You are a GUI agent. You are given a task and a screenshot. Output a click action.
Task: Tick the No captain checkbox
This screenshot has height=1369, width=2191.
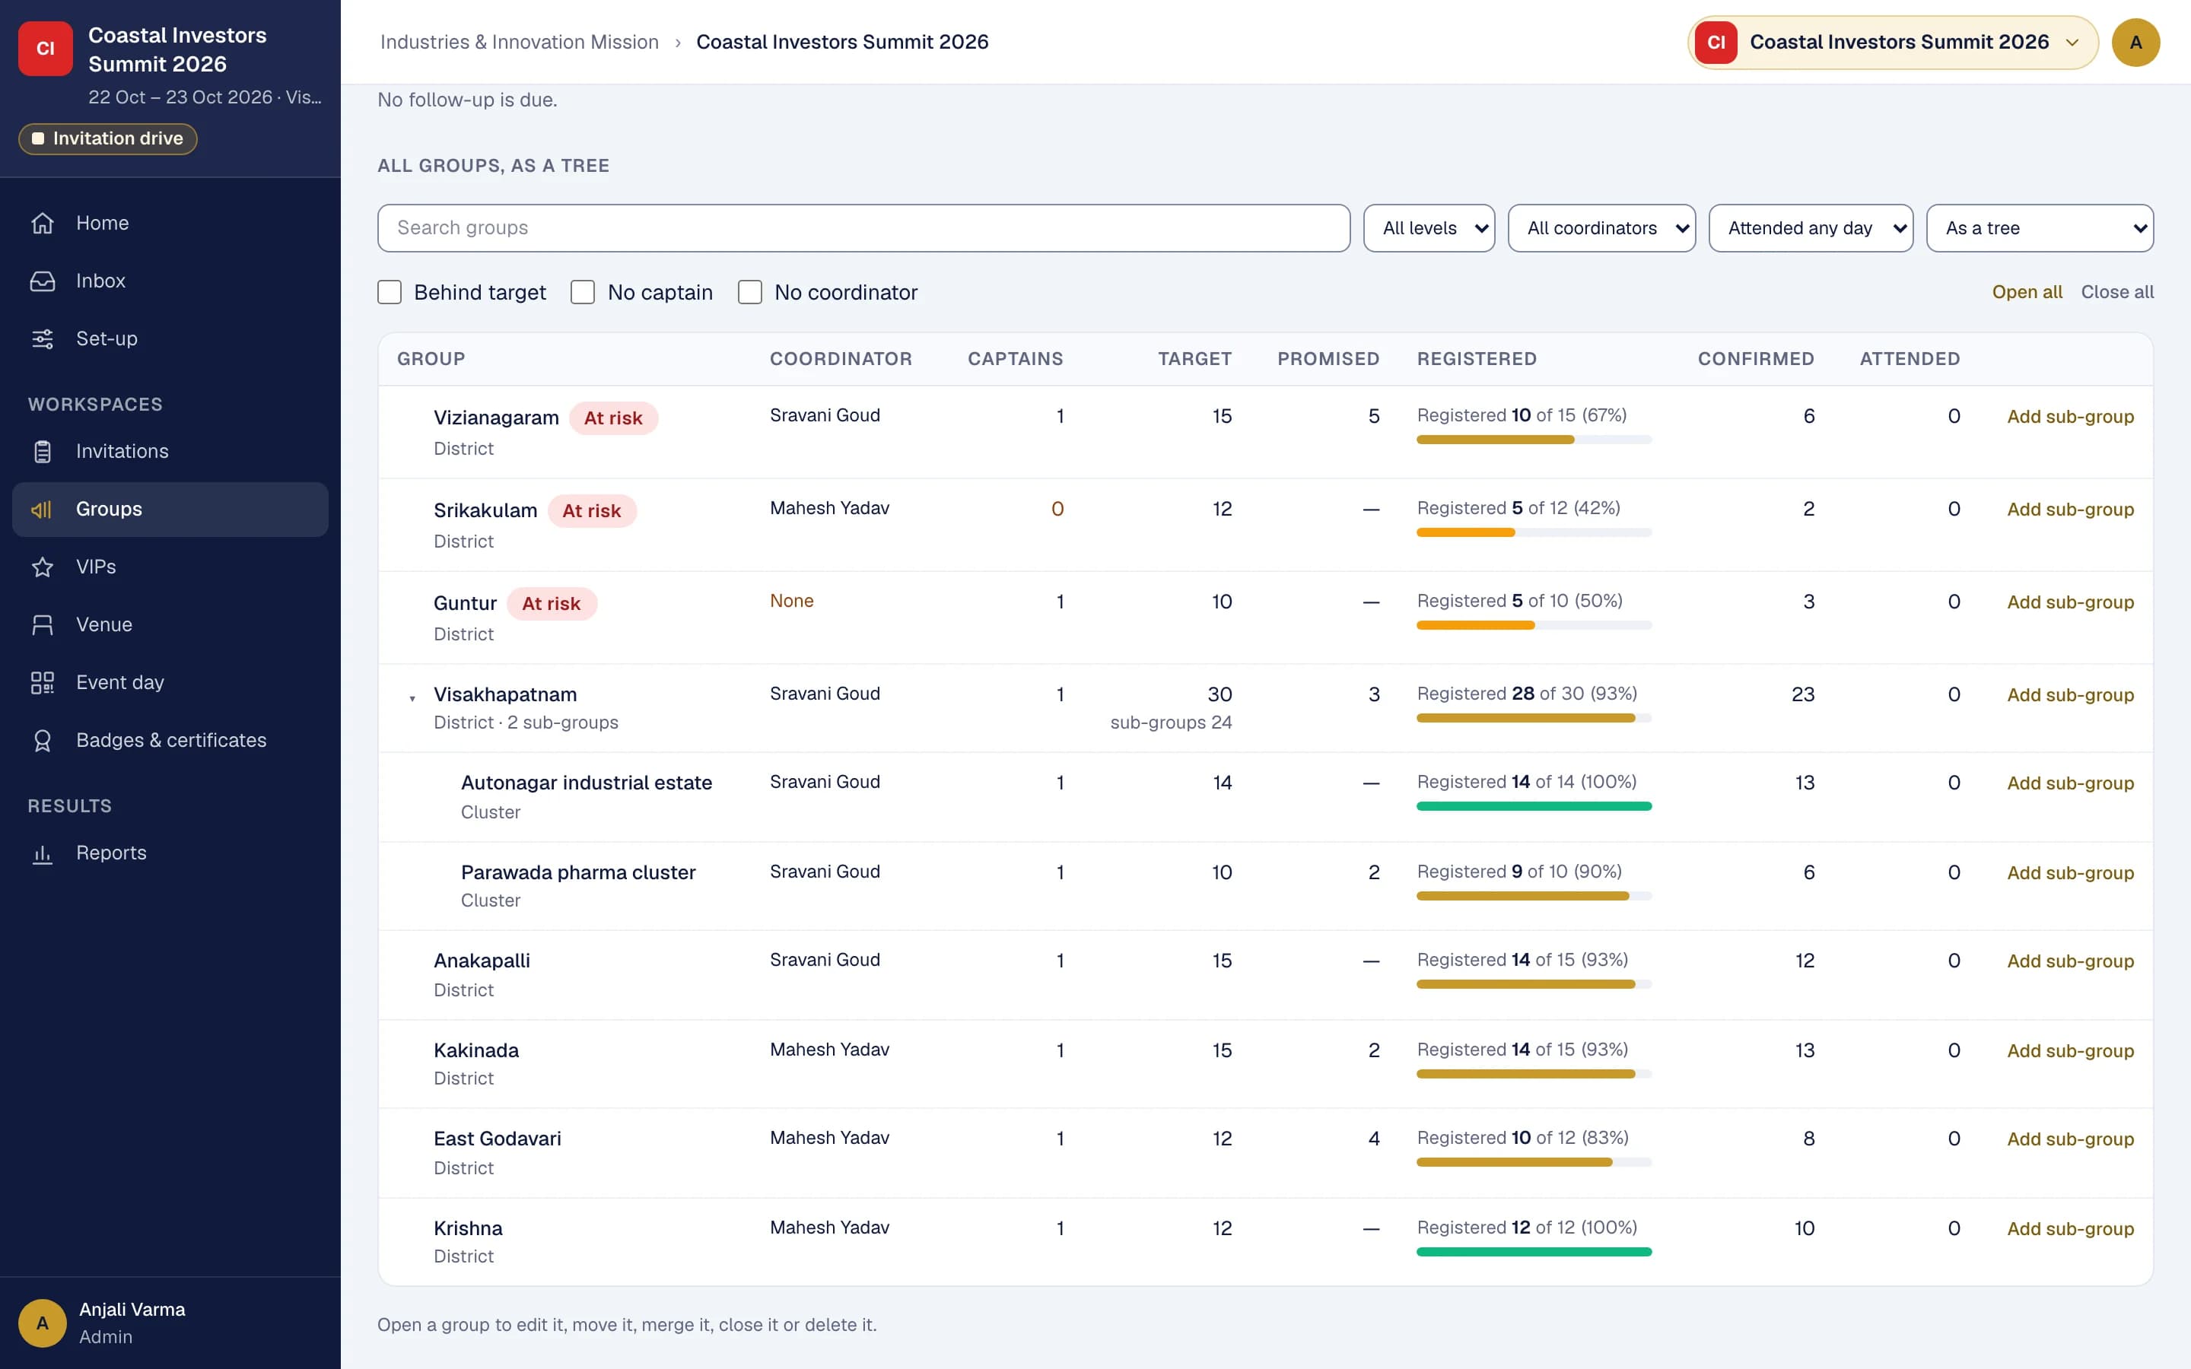583,293
